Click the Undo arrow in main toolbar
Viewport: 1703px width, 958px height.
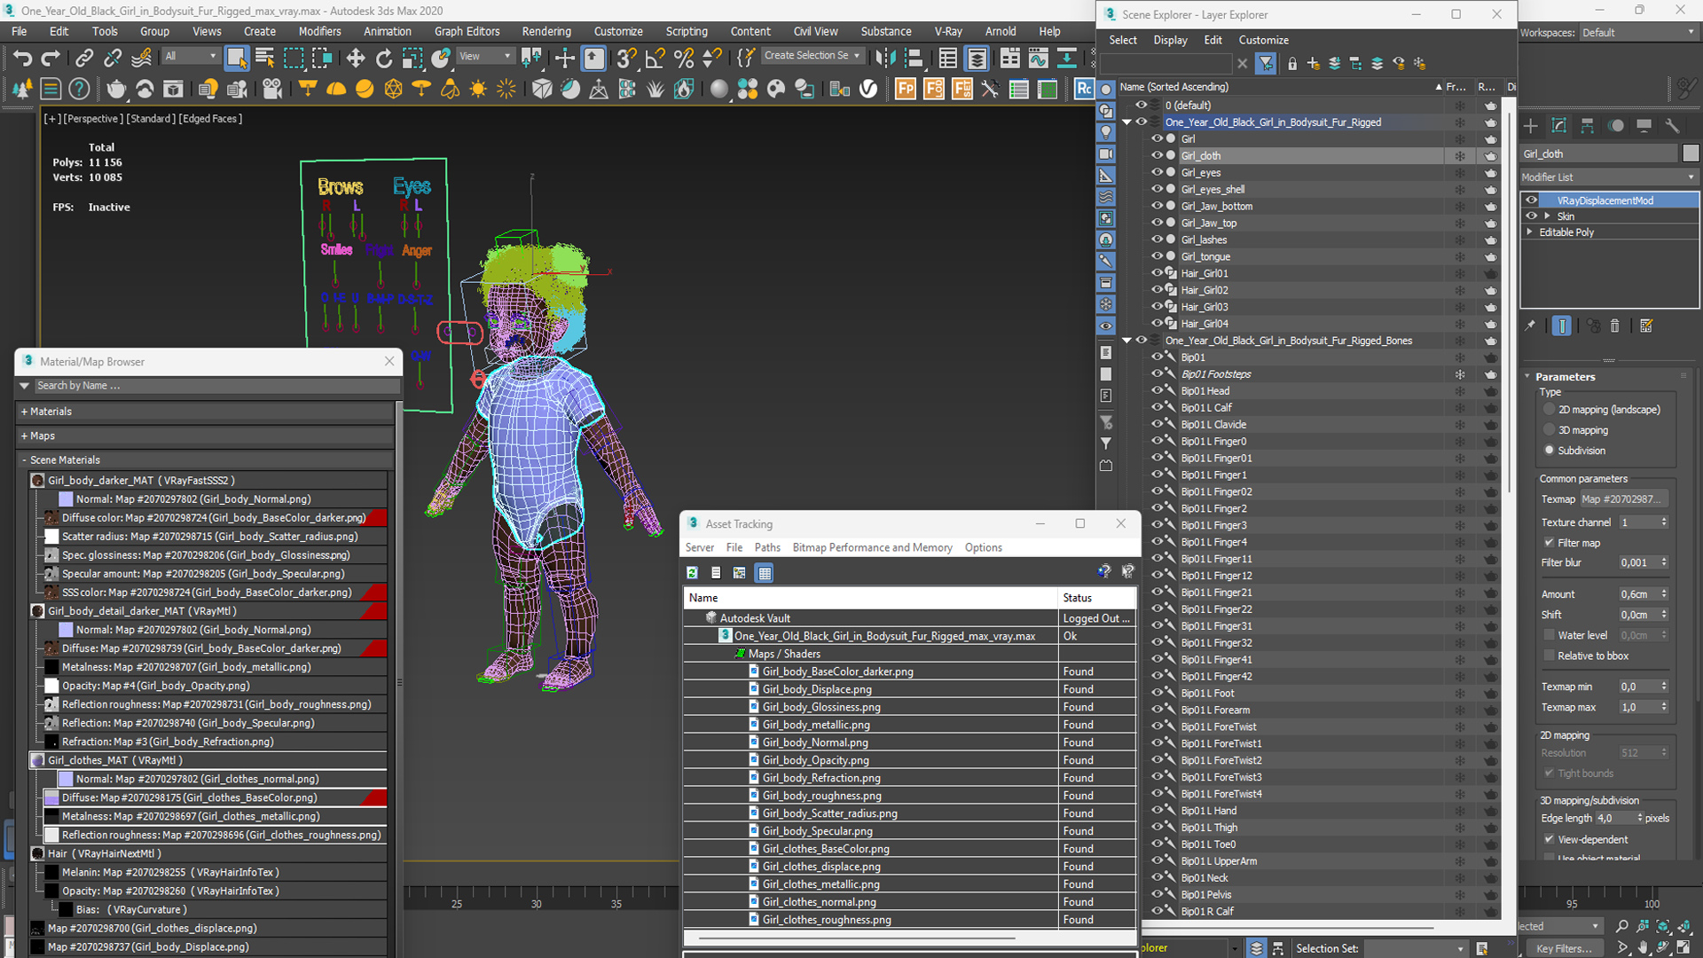tap(22, 59)
